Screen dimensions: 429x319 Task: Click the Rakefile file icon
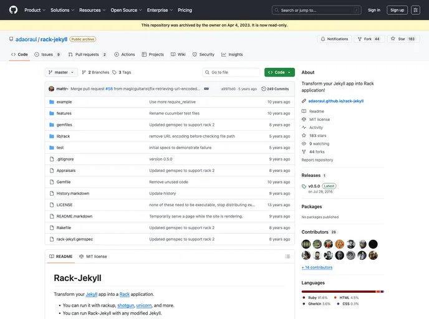point(51,227)
